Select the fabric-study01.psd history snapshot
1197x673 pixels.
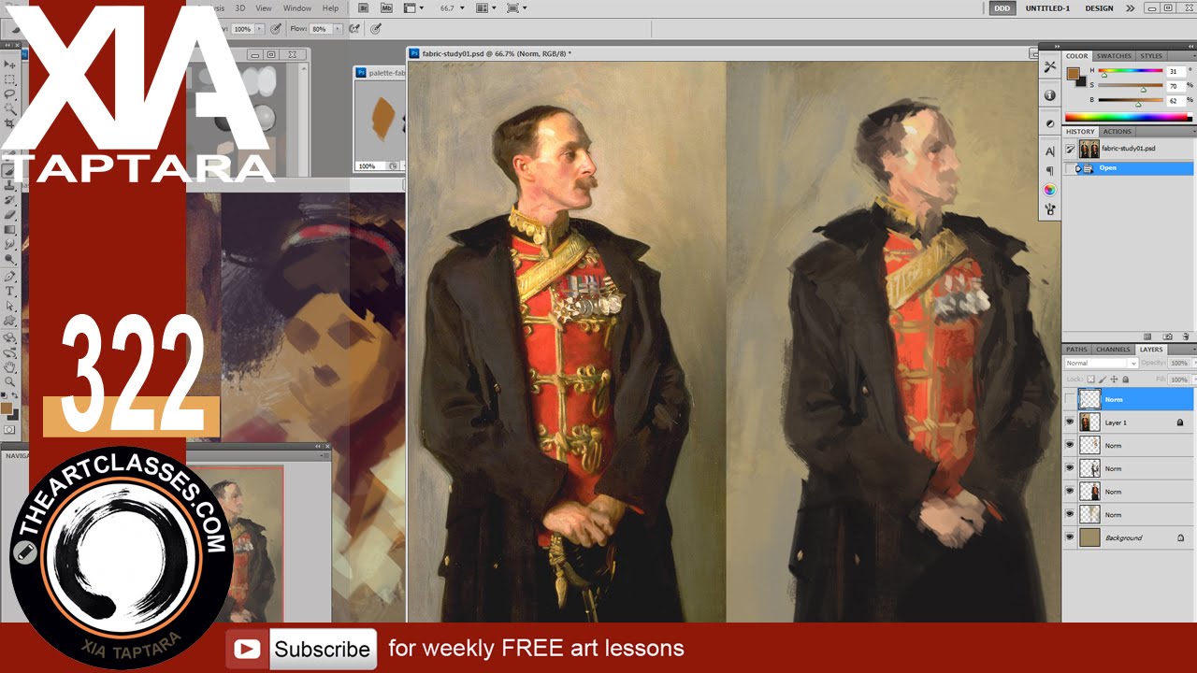click(1129, 149)
